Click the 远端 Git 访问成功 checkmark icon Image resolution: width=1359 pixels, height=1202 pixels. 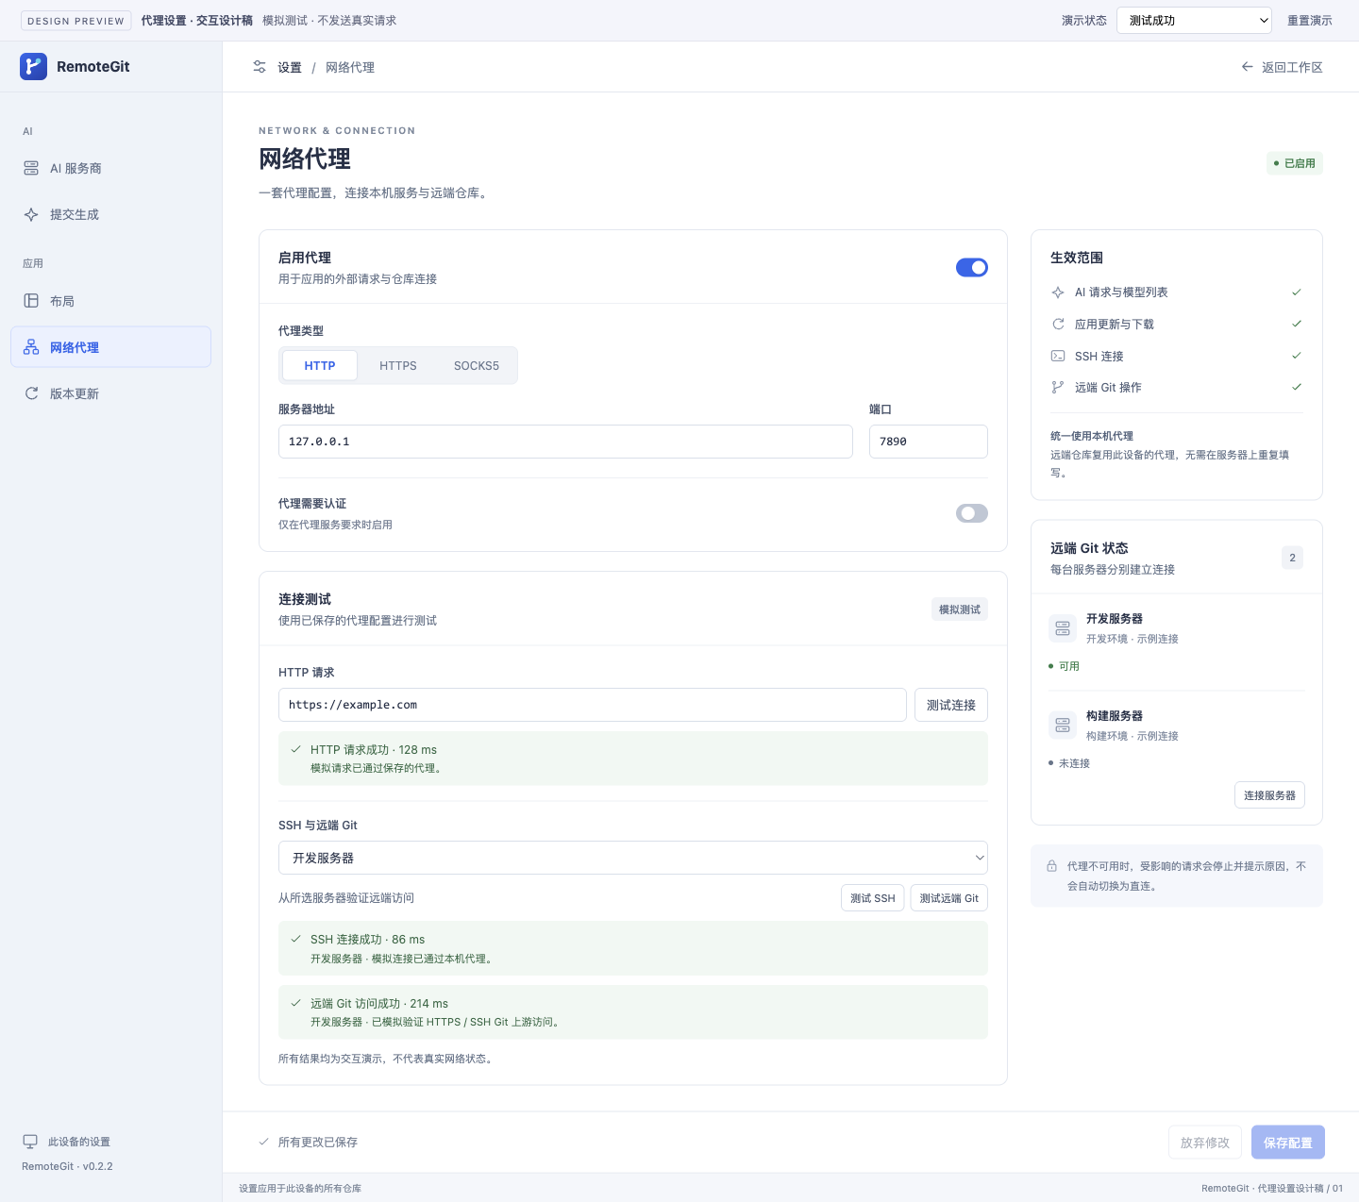click(295, 1003)
